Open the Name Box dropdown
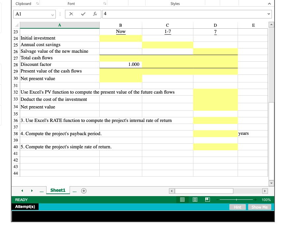The width and height of the screenshot is (297, 236). pyautogui.click(x=52, y=14)
